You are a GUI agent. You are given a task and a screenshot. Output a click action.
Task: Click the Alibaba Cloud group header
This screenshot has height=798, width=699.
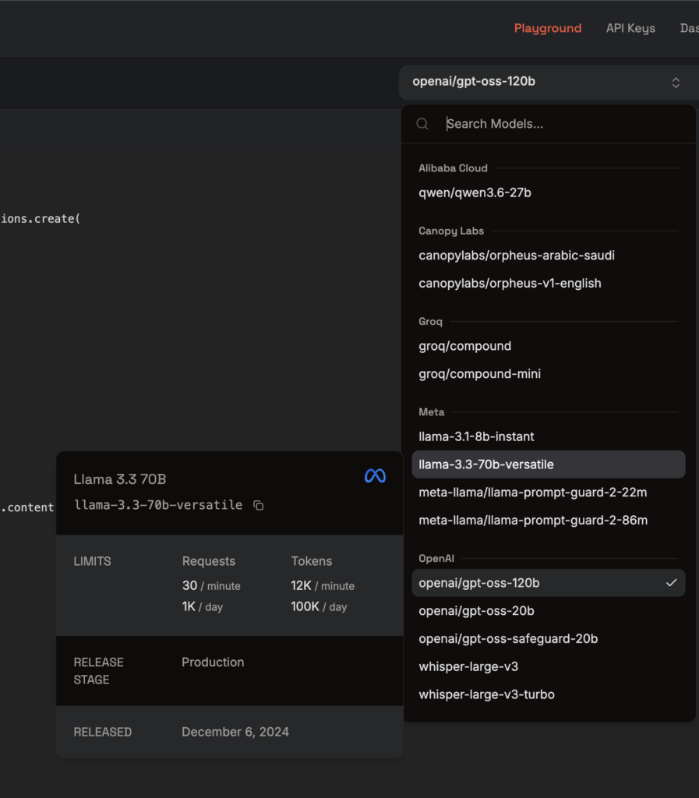point(453,168)
